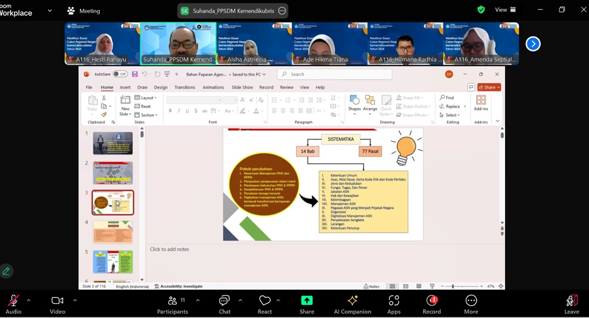Screen dimensions: 589x318
Task: Unmute the Audio microphone
Action: click(13, 301)
